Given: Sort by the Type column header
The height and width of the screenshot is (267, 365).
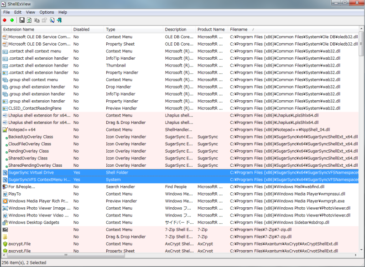Looking at the screenshot, I should point(134,30).
